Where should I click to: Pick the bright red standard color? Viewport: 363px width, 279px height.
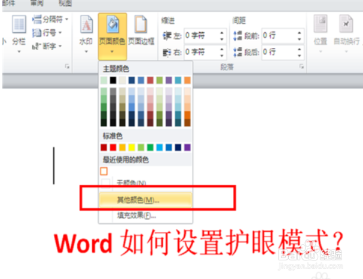point(113,147)
